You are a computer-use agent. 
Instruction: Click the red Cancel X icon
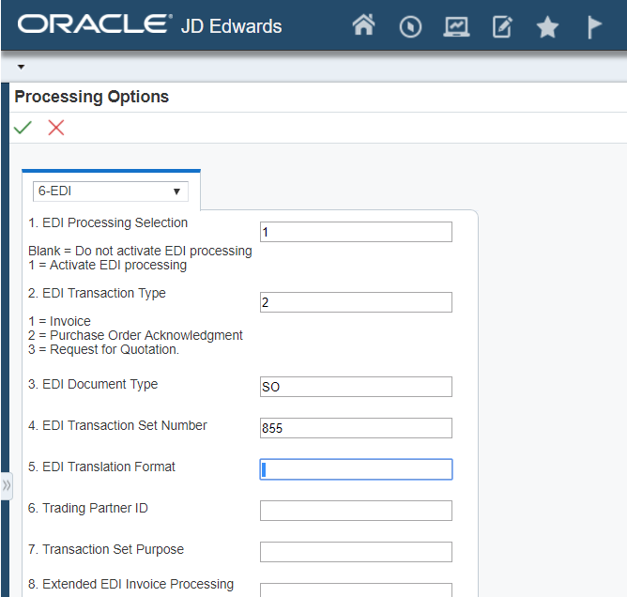pos(56,128)
